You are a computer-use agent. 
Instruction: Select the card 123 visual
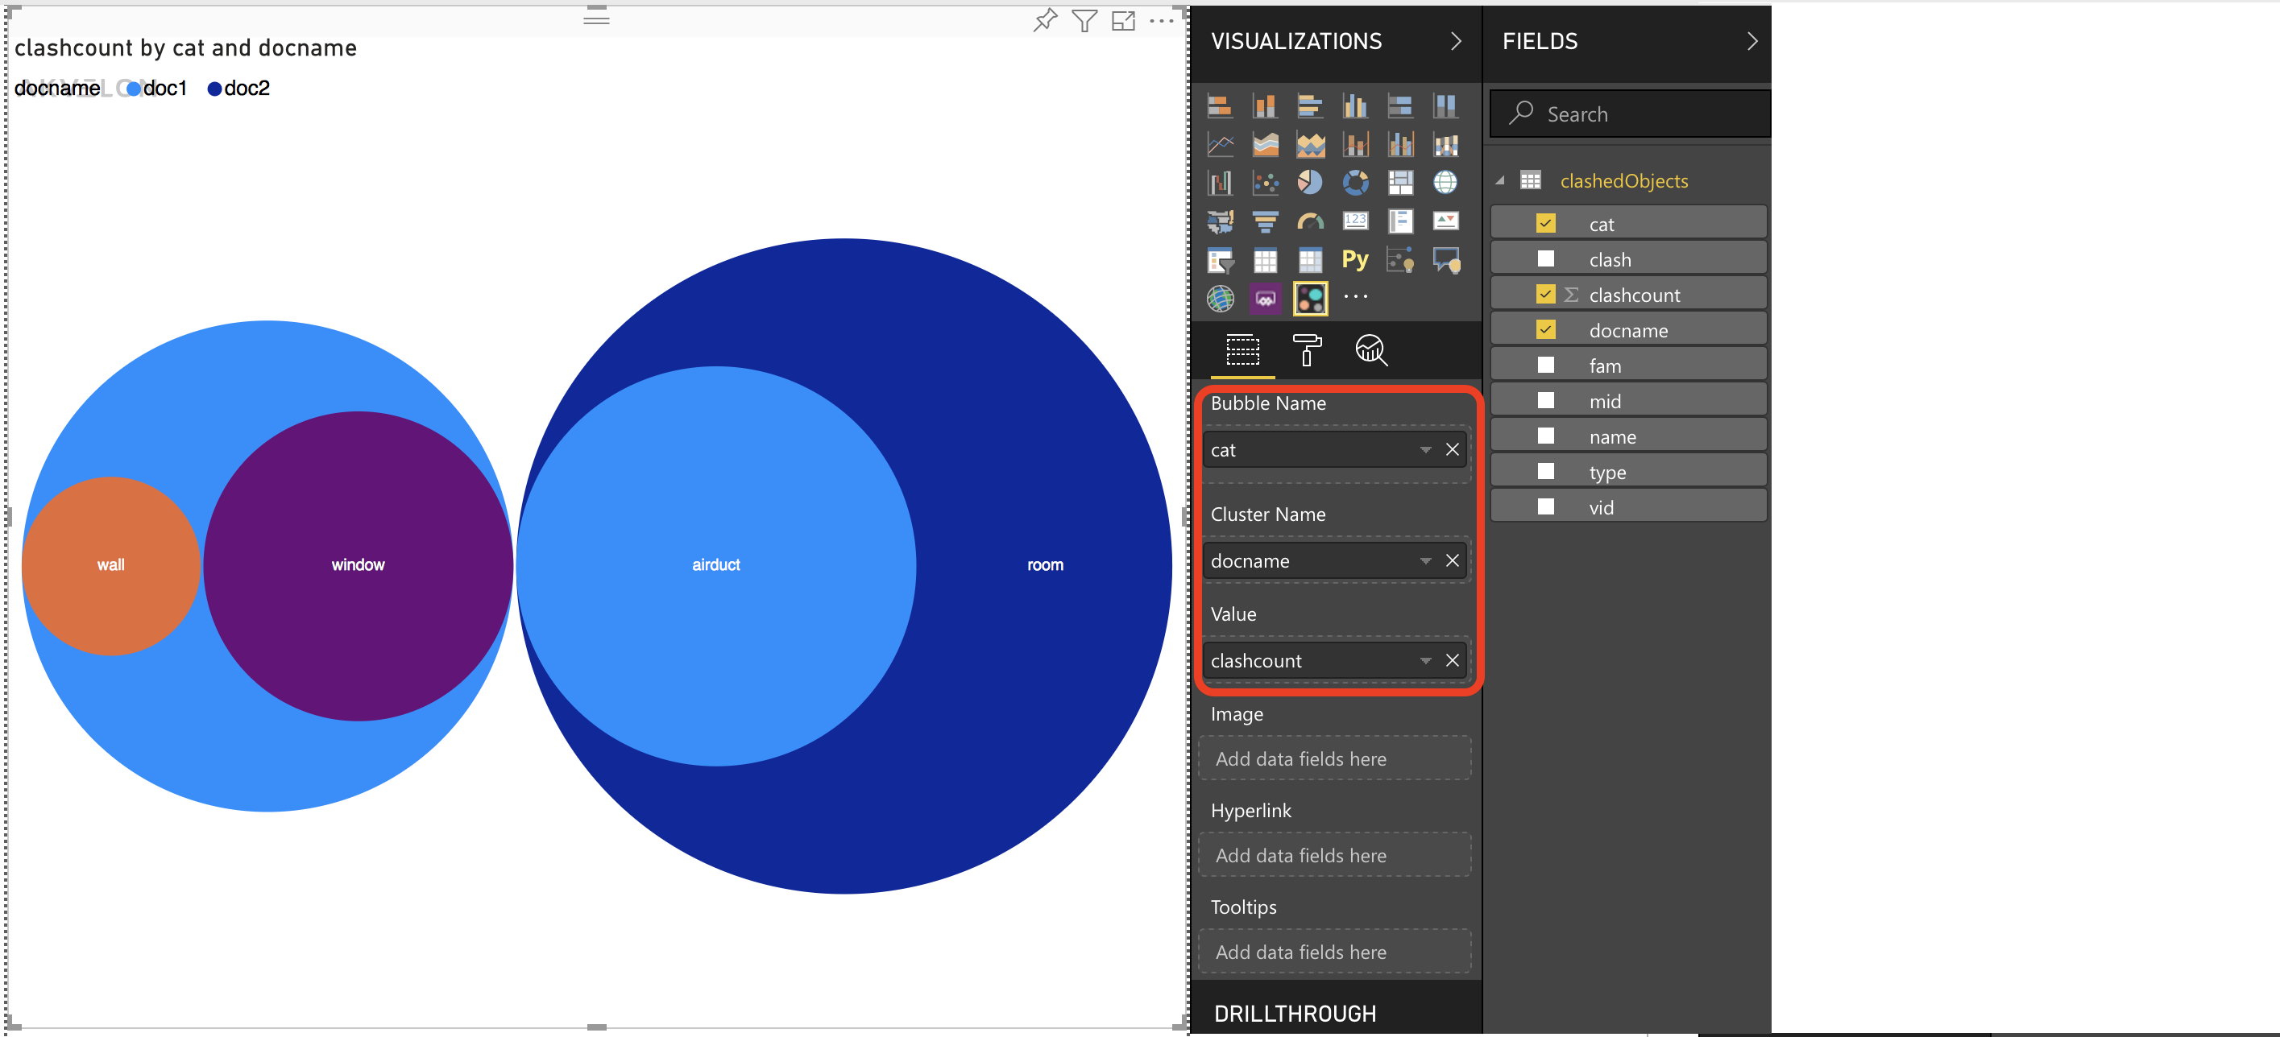tap(1355, 221)
